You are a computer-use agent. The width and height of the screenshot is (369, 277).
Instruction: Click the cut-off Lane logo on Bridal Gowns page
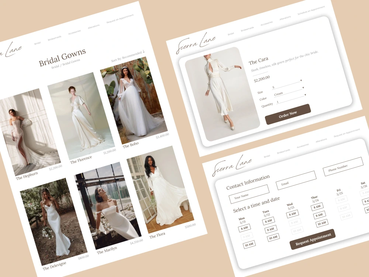pyautogui.click(x=11, y=50)
